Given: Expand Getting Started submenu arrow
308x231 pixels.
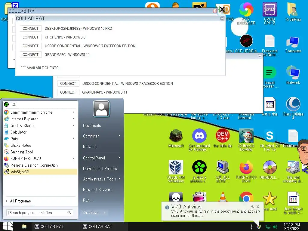Looking at the screenshot, I should 73,125.
